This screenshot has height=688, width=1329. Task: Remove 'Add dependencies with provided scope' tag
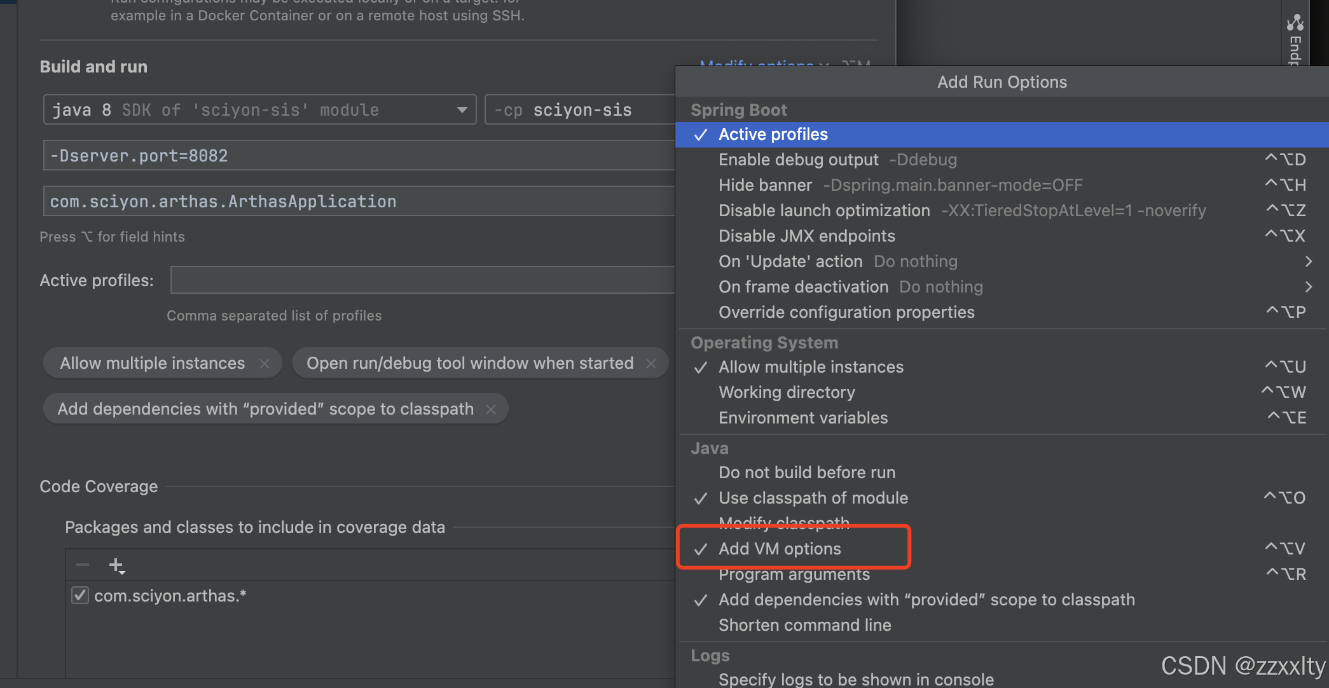491,409
